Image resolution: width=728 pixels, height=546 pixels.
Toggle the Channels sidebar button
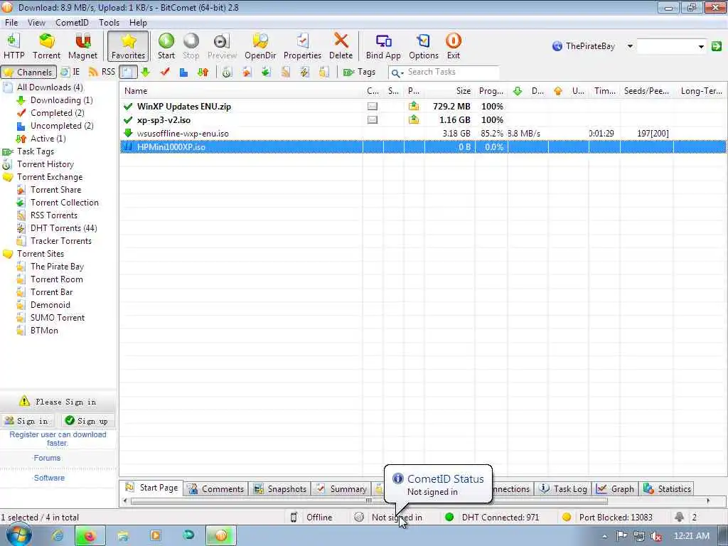[28, 72]
